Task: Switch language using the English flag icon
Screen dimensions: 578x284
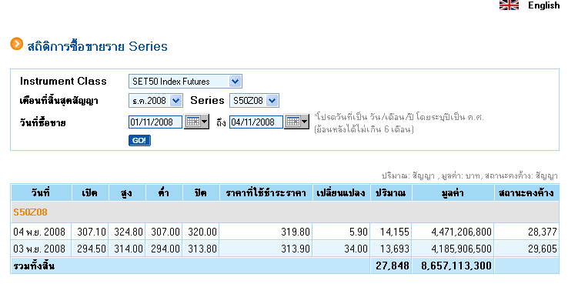Action: pos(509,5)
